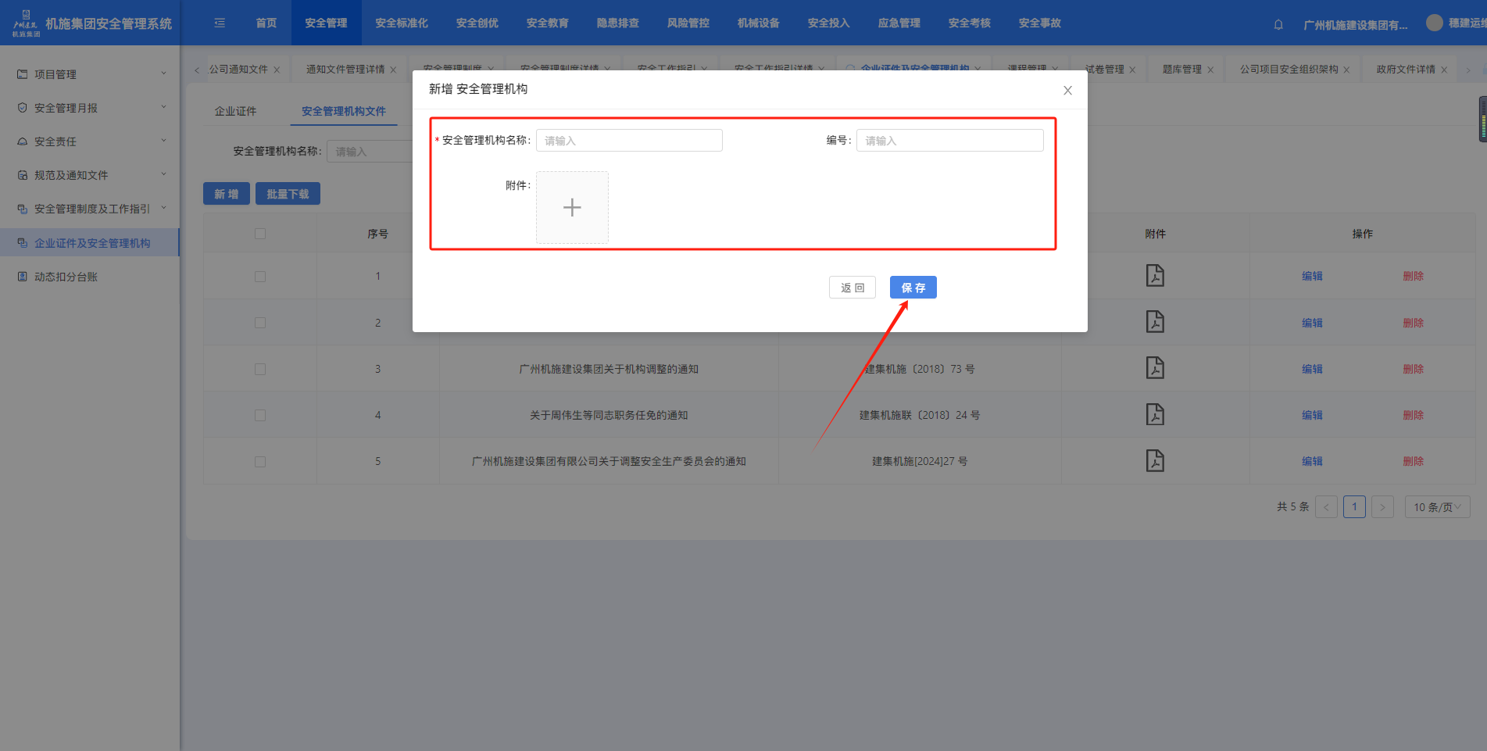Screen dimensions: 1487x751
Task: Open the 10 条/页 page size dropdown
Action: 1437,507
